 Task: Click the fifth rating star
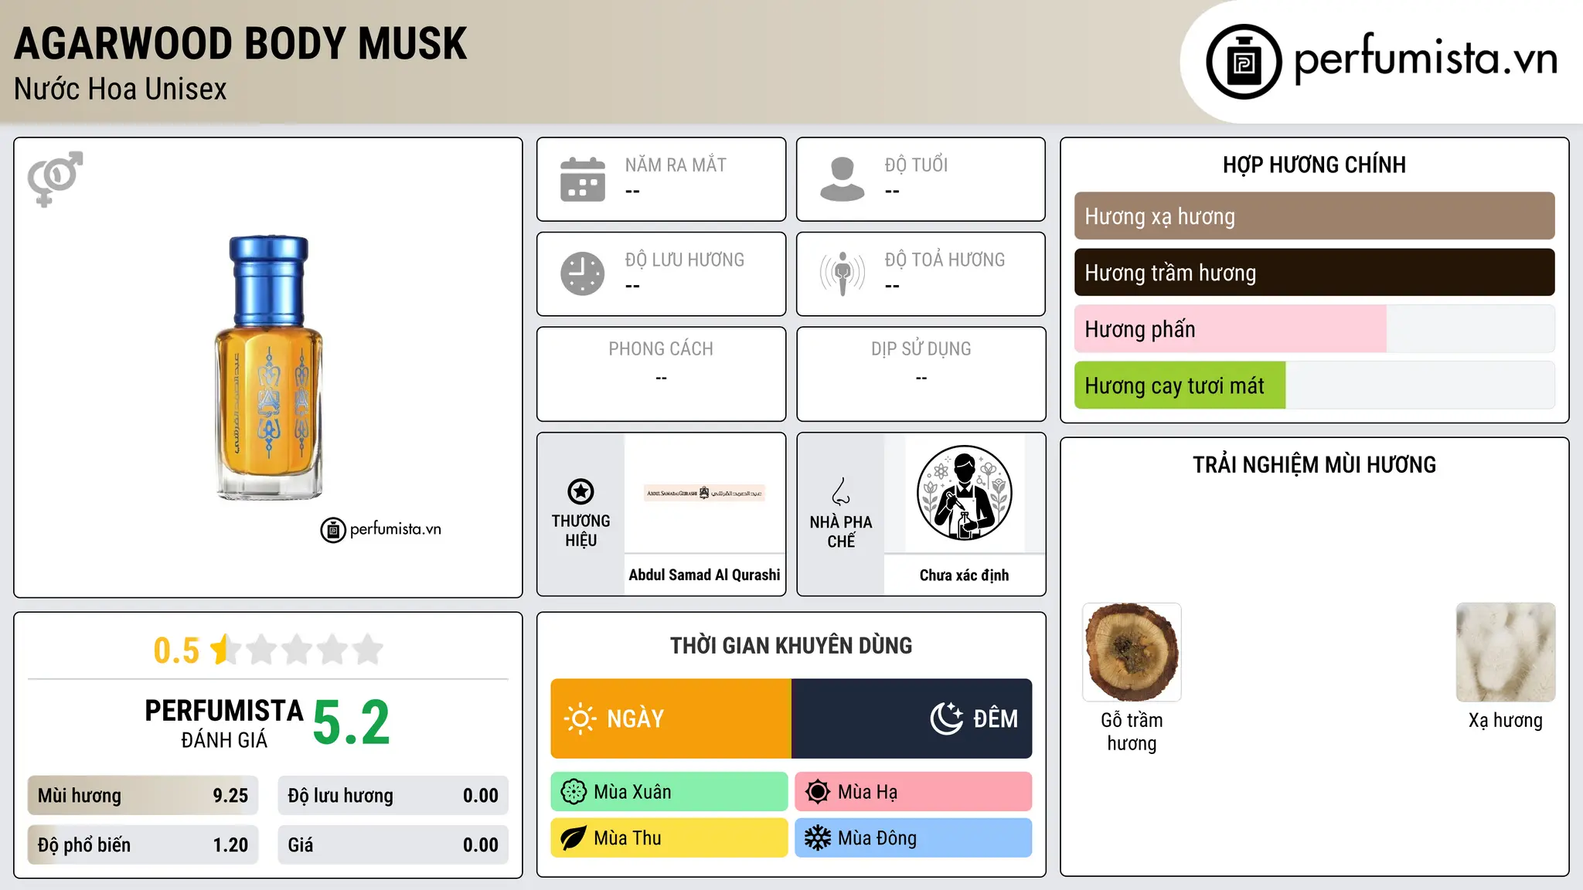pos(368,649)
